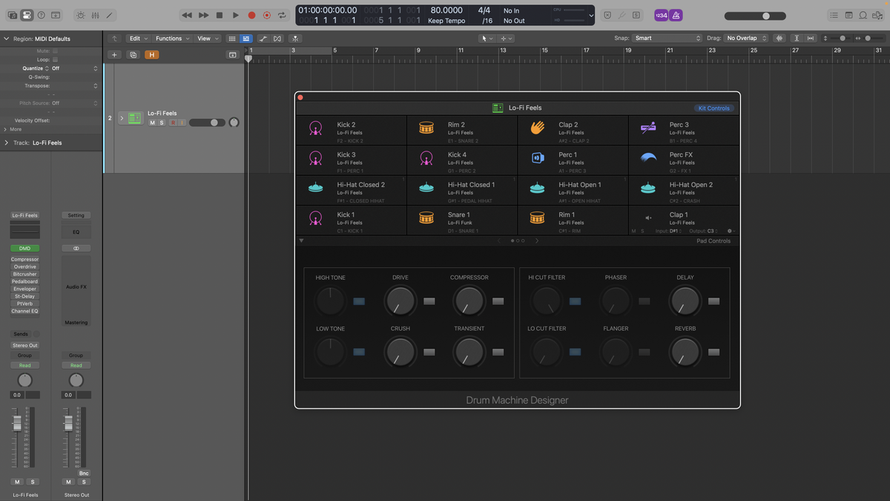
Task: Click the Kit Controls button
Action: 713,108
